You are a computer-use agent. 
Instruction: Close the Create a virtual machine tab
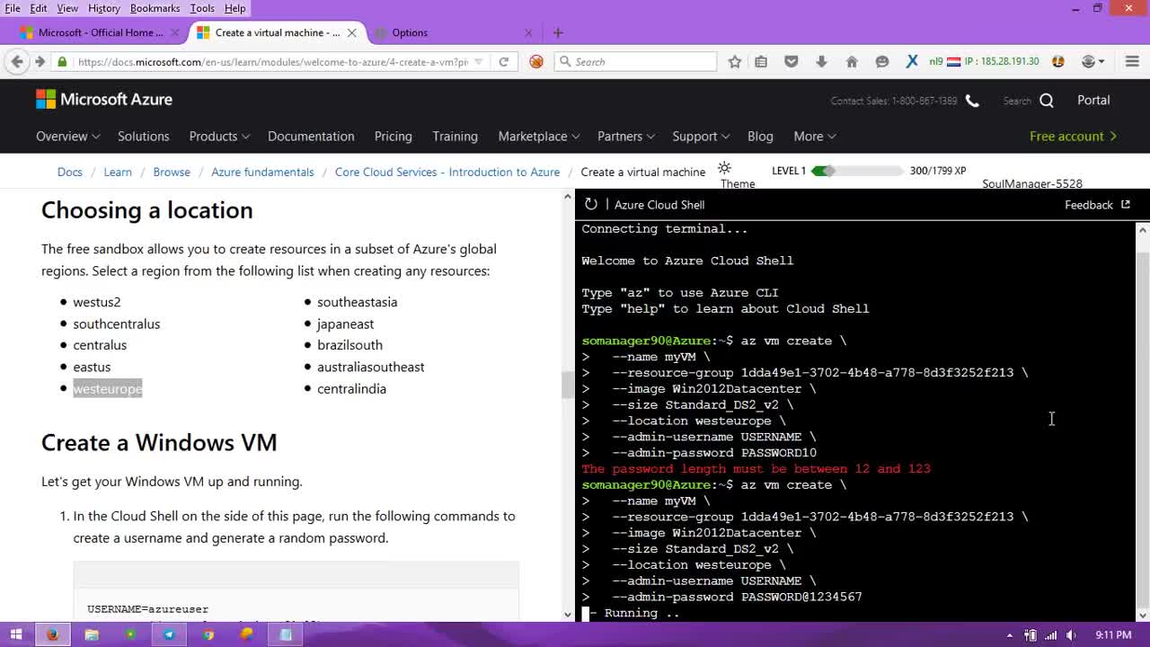pos(351,32)
